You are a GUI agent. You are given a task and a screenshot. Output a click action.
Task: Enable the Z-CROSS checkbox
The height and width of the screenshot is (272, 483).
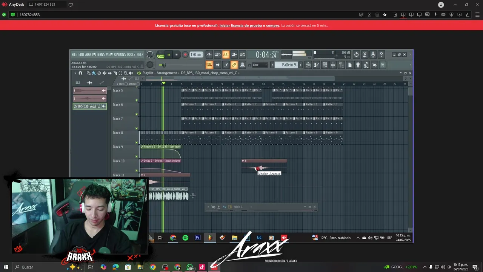coord(126,84)
